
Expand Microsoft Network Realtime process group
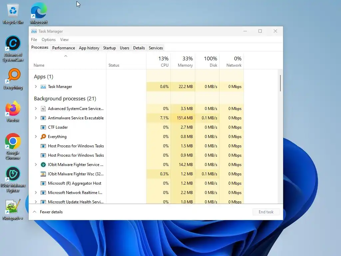[36, 193]
